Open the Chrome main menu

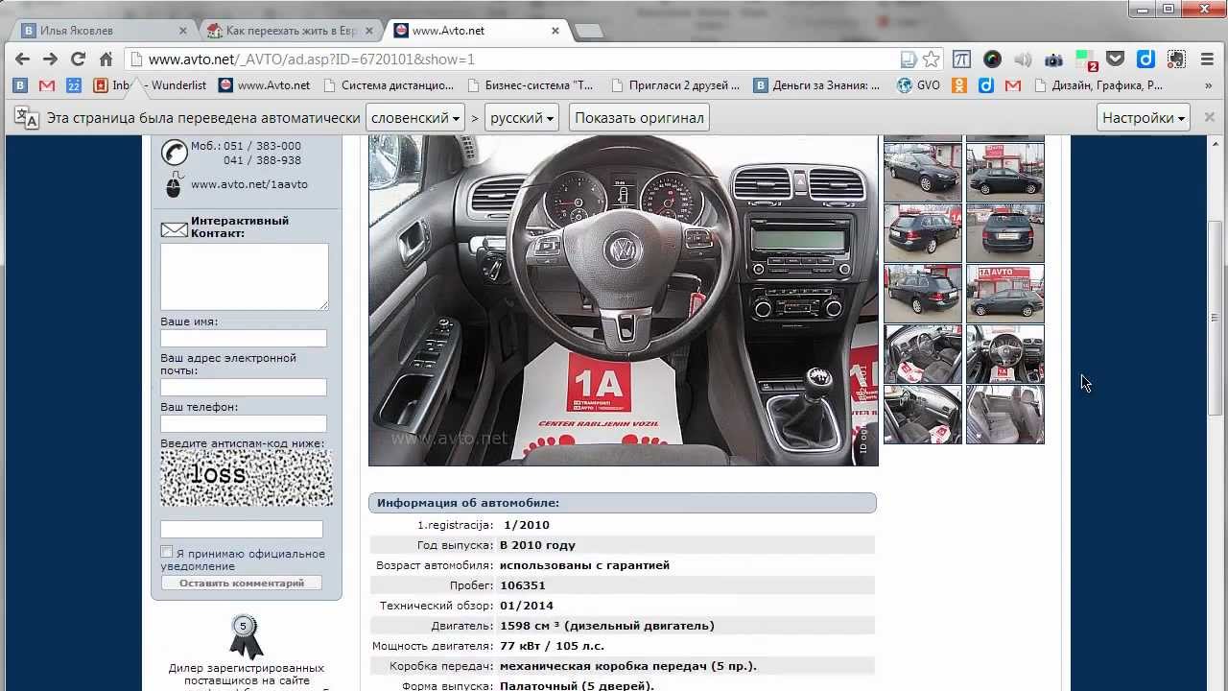pos(1207,60)
